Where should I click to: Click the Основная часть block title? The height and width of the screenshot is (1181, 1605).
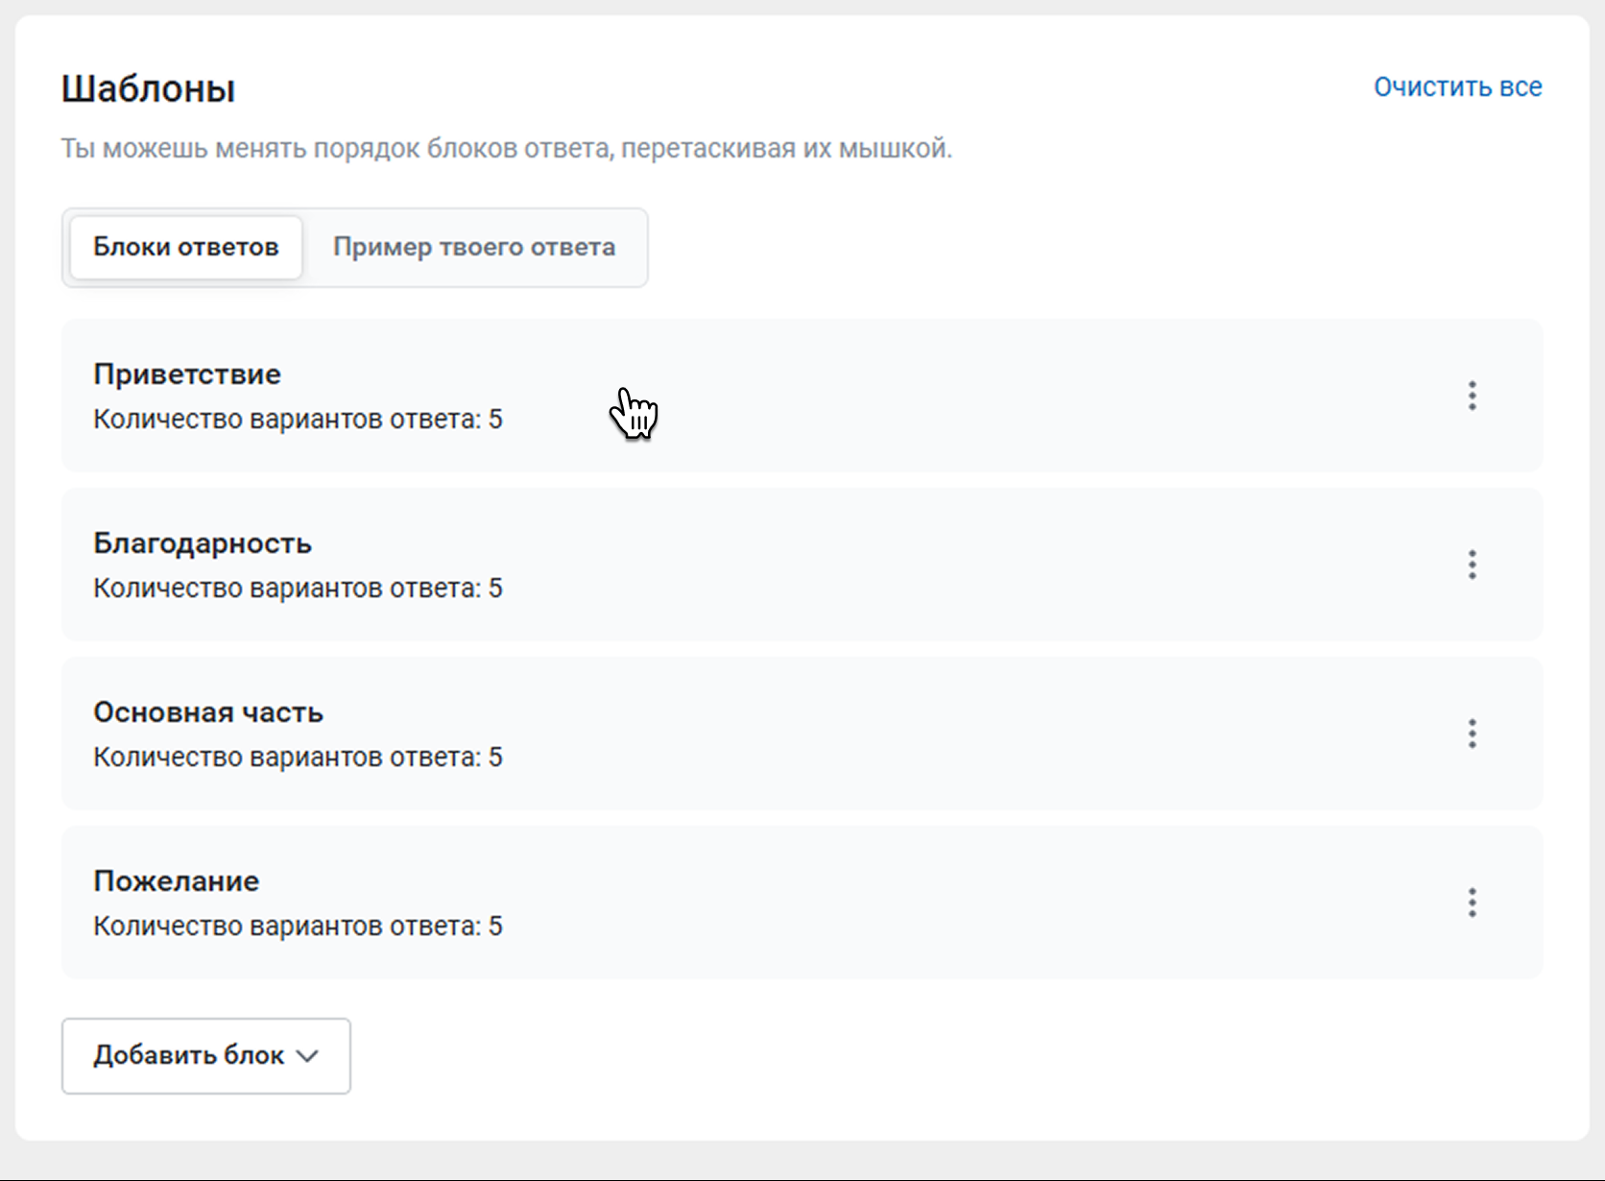tap(208, 712)
